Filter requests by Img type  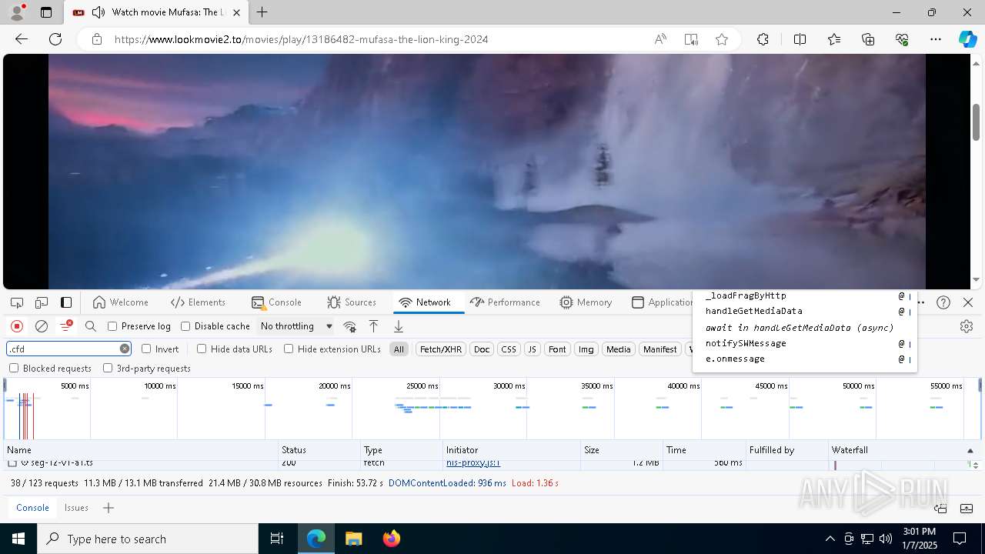(586, 349)
